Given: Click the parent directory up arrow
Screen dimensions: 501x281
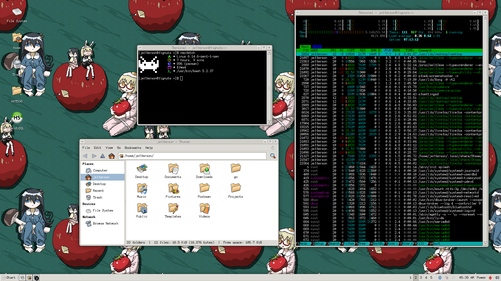Looking at the screenshot, I should click(103, 156).
